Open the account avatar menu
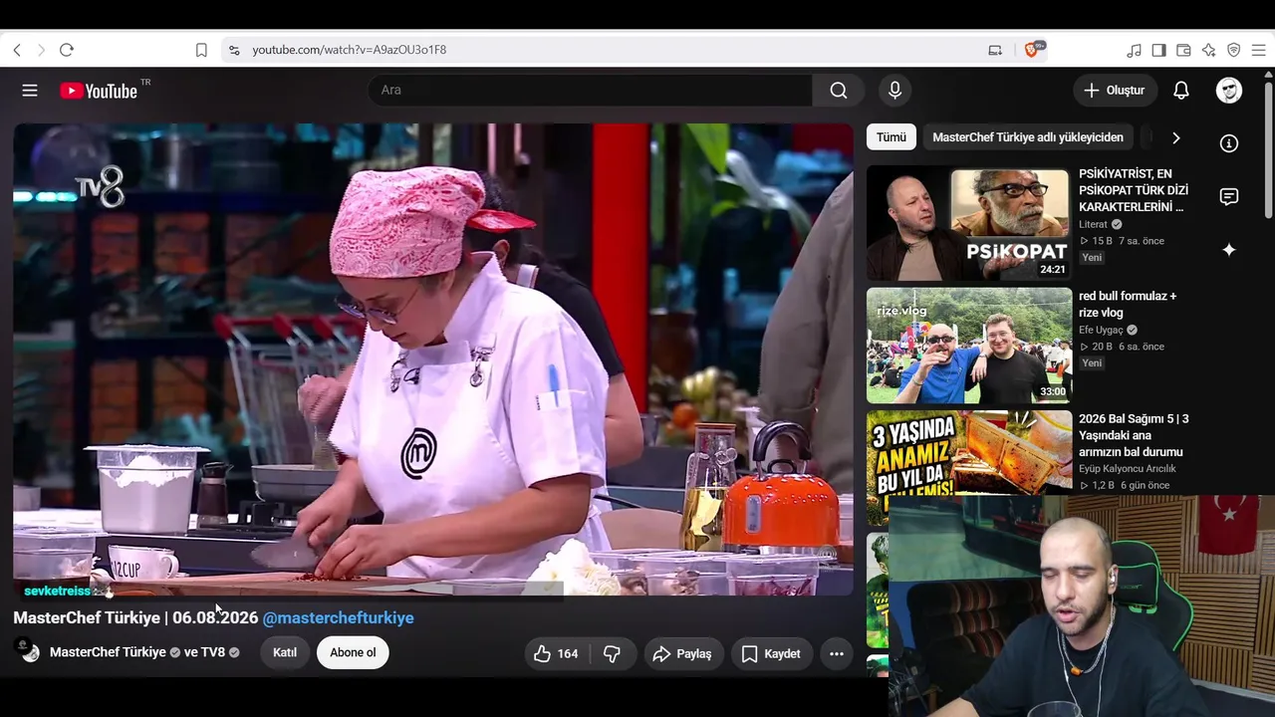The image size is (1275, 717). [1229, 91]
